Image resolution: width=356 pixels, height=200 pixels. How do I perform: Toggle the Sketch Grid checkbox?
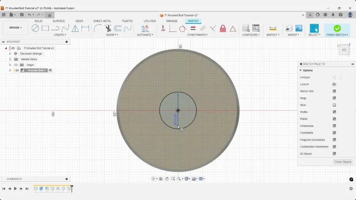(x=334, y=91)
